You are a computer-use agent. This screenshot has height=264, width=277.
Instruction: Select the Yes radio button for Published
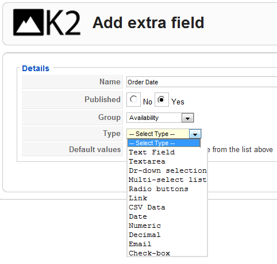coord(161,99)
